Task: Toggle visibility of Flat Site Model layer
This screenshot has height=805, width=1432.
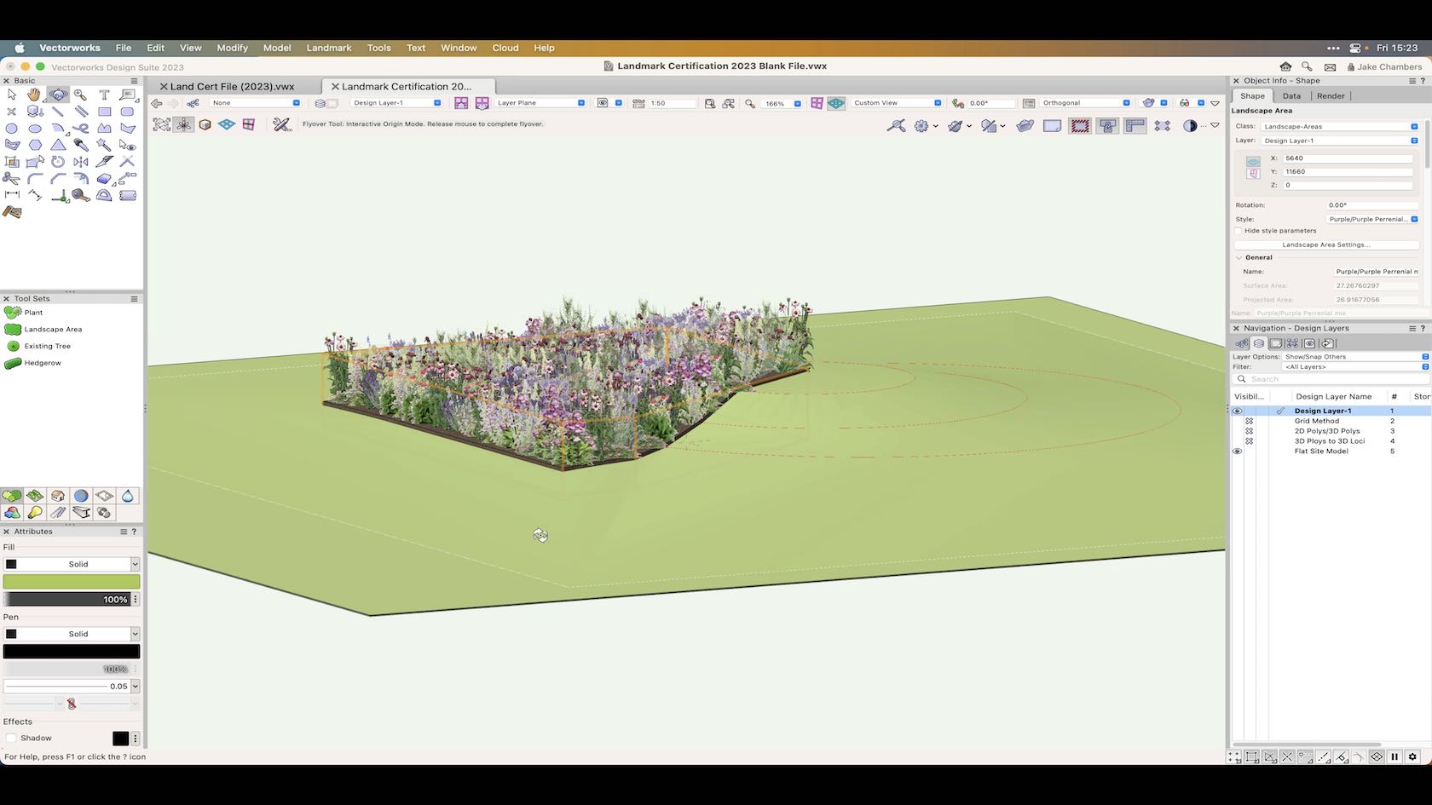Action: [x=1237, y=451]
